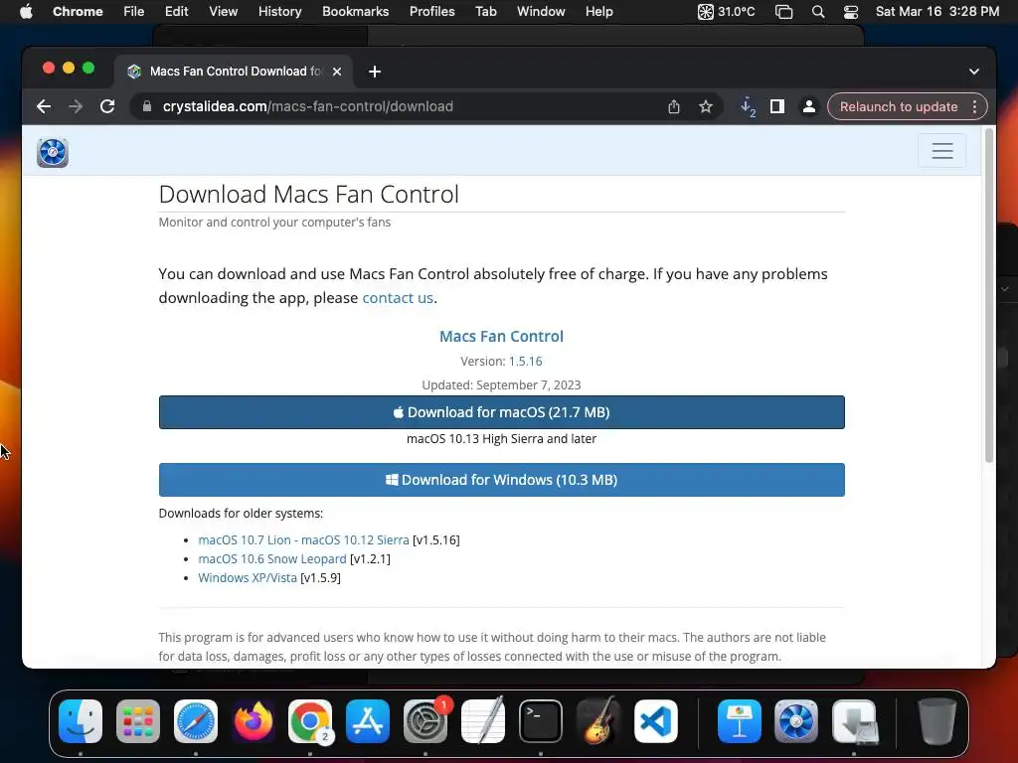This screenshot has height=763, width=1018.
Task: Open a new tab with plus button
Action: tap(375, 72)
